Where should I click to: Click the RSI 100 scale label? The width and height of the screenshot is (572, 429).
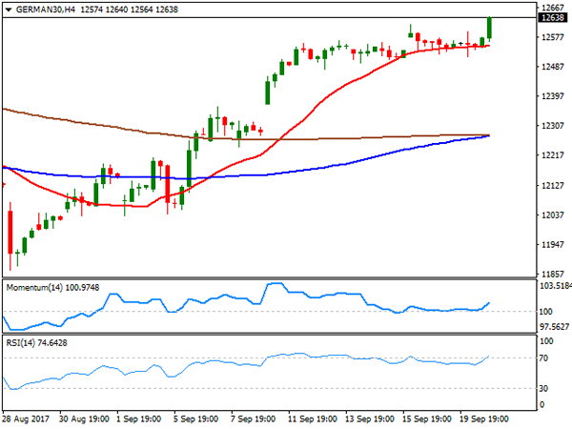click(546, 341)
